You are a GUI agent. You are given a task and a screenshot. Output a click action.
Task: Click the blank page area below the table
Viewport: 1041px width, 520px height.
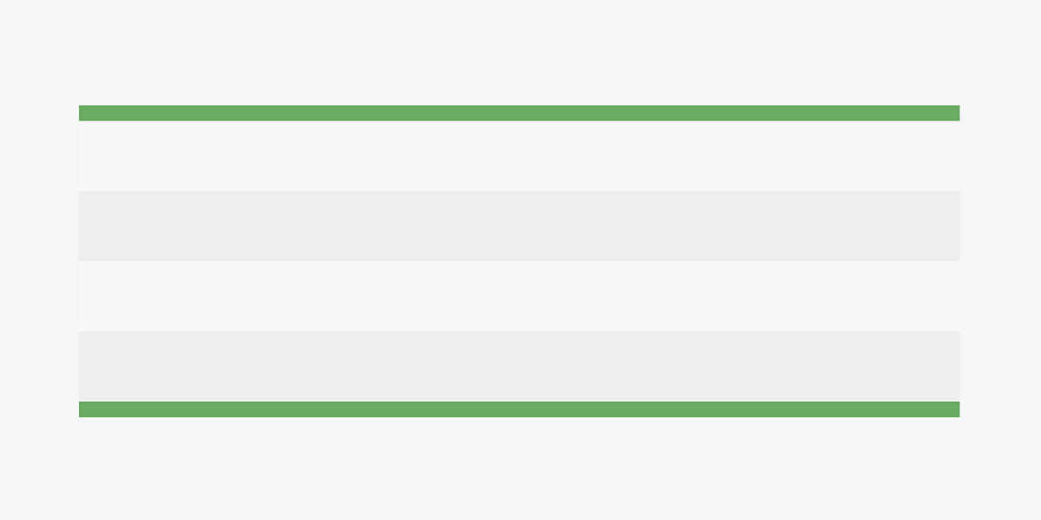(x=519, y=468)
